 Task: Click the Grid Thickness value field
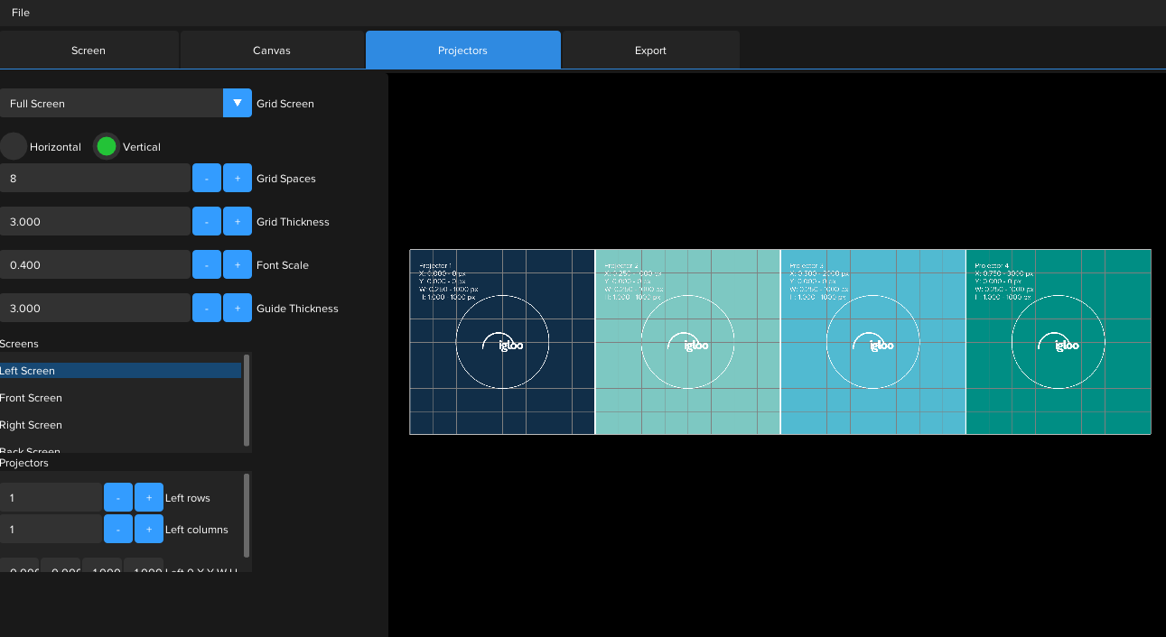tap(95, 222)
